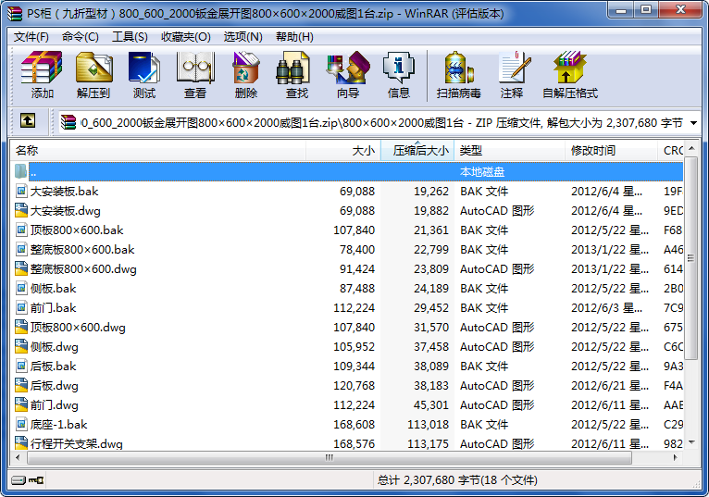
Task: Select the file 顶板800×600.dwg
Action: pyautogui.click(x=78, y=328)
